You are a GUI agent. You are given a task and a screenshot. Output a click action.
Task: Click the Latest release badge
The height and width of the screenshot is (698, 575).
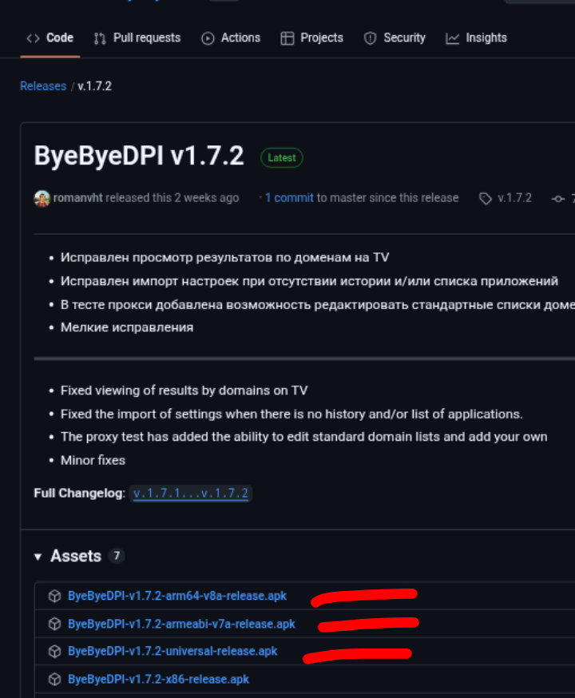pos(282,158)
